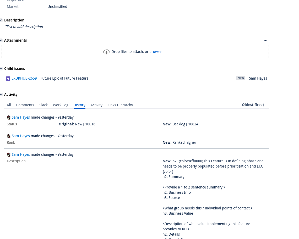Collapse the Child issues section
The image size is (299, 239).
[x=1, y=69]
